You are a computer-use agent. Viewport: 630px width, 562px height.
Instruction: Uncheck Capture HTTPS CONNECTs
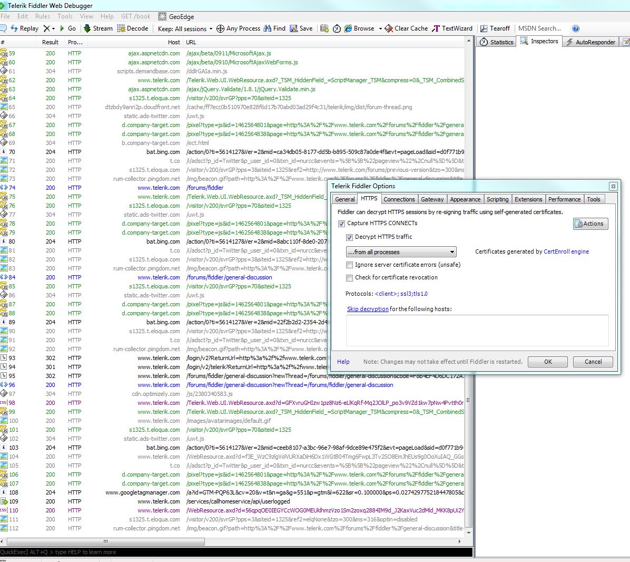(341, 224)
